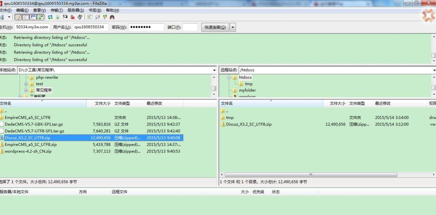Click local tree vertical scrollbar thumb

point(214,88)
